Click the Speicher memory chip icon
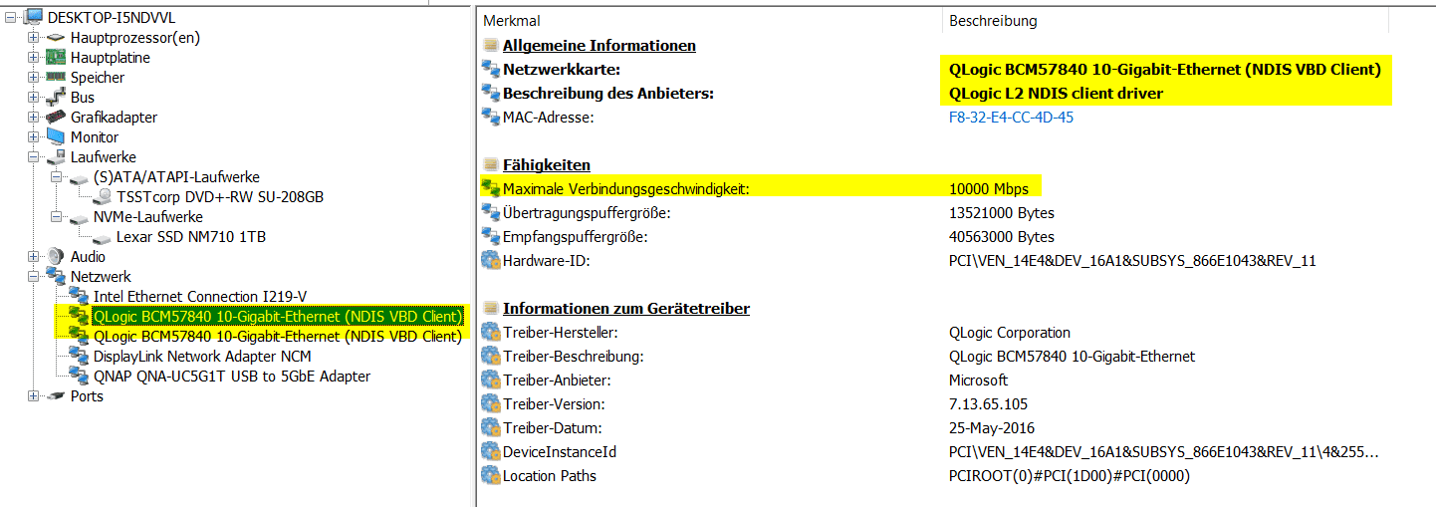The width and height of the screenshot is (1436, 507). click(x=56, y=78)
